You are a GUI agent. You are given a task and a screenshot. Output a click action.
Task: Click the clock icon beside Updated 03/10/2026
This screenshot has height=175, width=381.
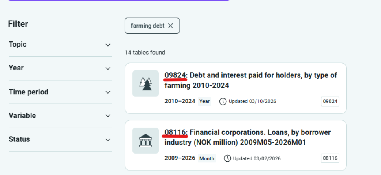[223, 101]
